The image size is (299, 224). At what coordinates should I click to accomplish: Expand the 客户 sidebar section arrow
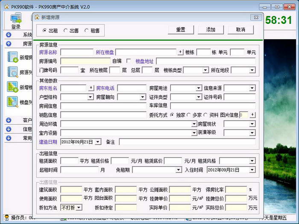click(x=9, y=120)
